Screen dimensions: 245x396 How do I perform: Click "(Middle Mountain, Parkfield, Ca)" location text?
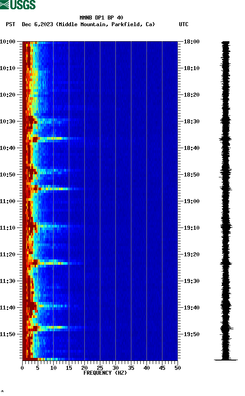coord(106,24)
